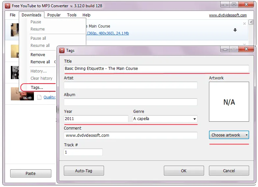Click the Free YouTube to MP3 Converter app icon
This screenshot has height=187, width=258.
(x=7, y=6)
